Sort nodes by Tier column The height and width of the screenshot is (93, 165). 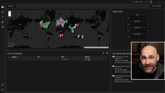[x=63, y=57]
